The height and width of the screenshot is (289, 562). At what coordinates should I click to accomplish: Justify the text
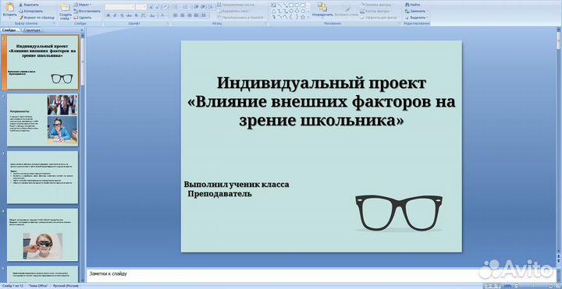pyautogui.click(x=196, y=16)
